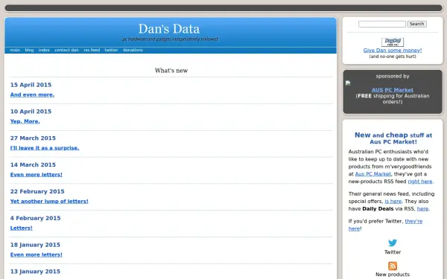The image size is (447, 279).
Task: Click 'New and cheap stuff' heading
Action: pos(393,138)
